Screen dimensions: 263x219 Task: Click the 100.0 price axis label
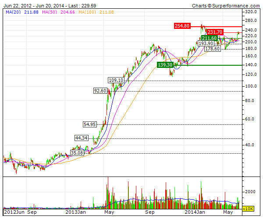click(251, 86)
